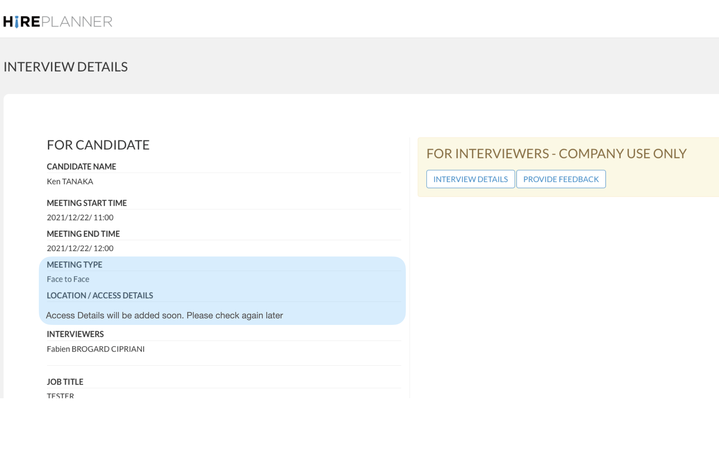Select interviewer Fabien BROGARD CIPRIANI

(x=96, y=349)
